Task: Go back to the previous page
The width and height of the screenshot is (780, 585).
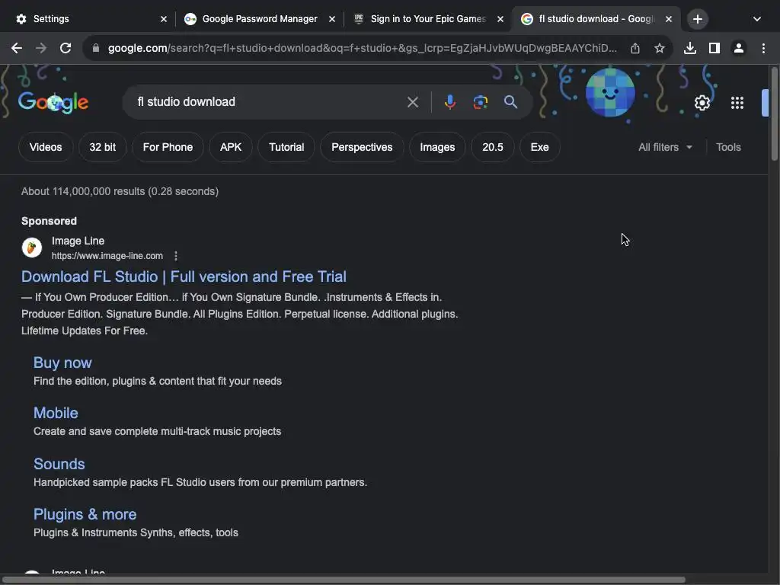Action: pos(17,48)
